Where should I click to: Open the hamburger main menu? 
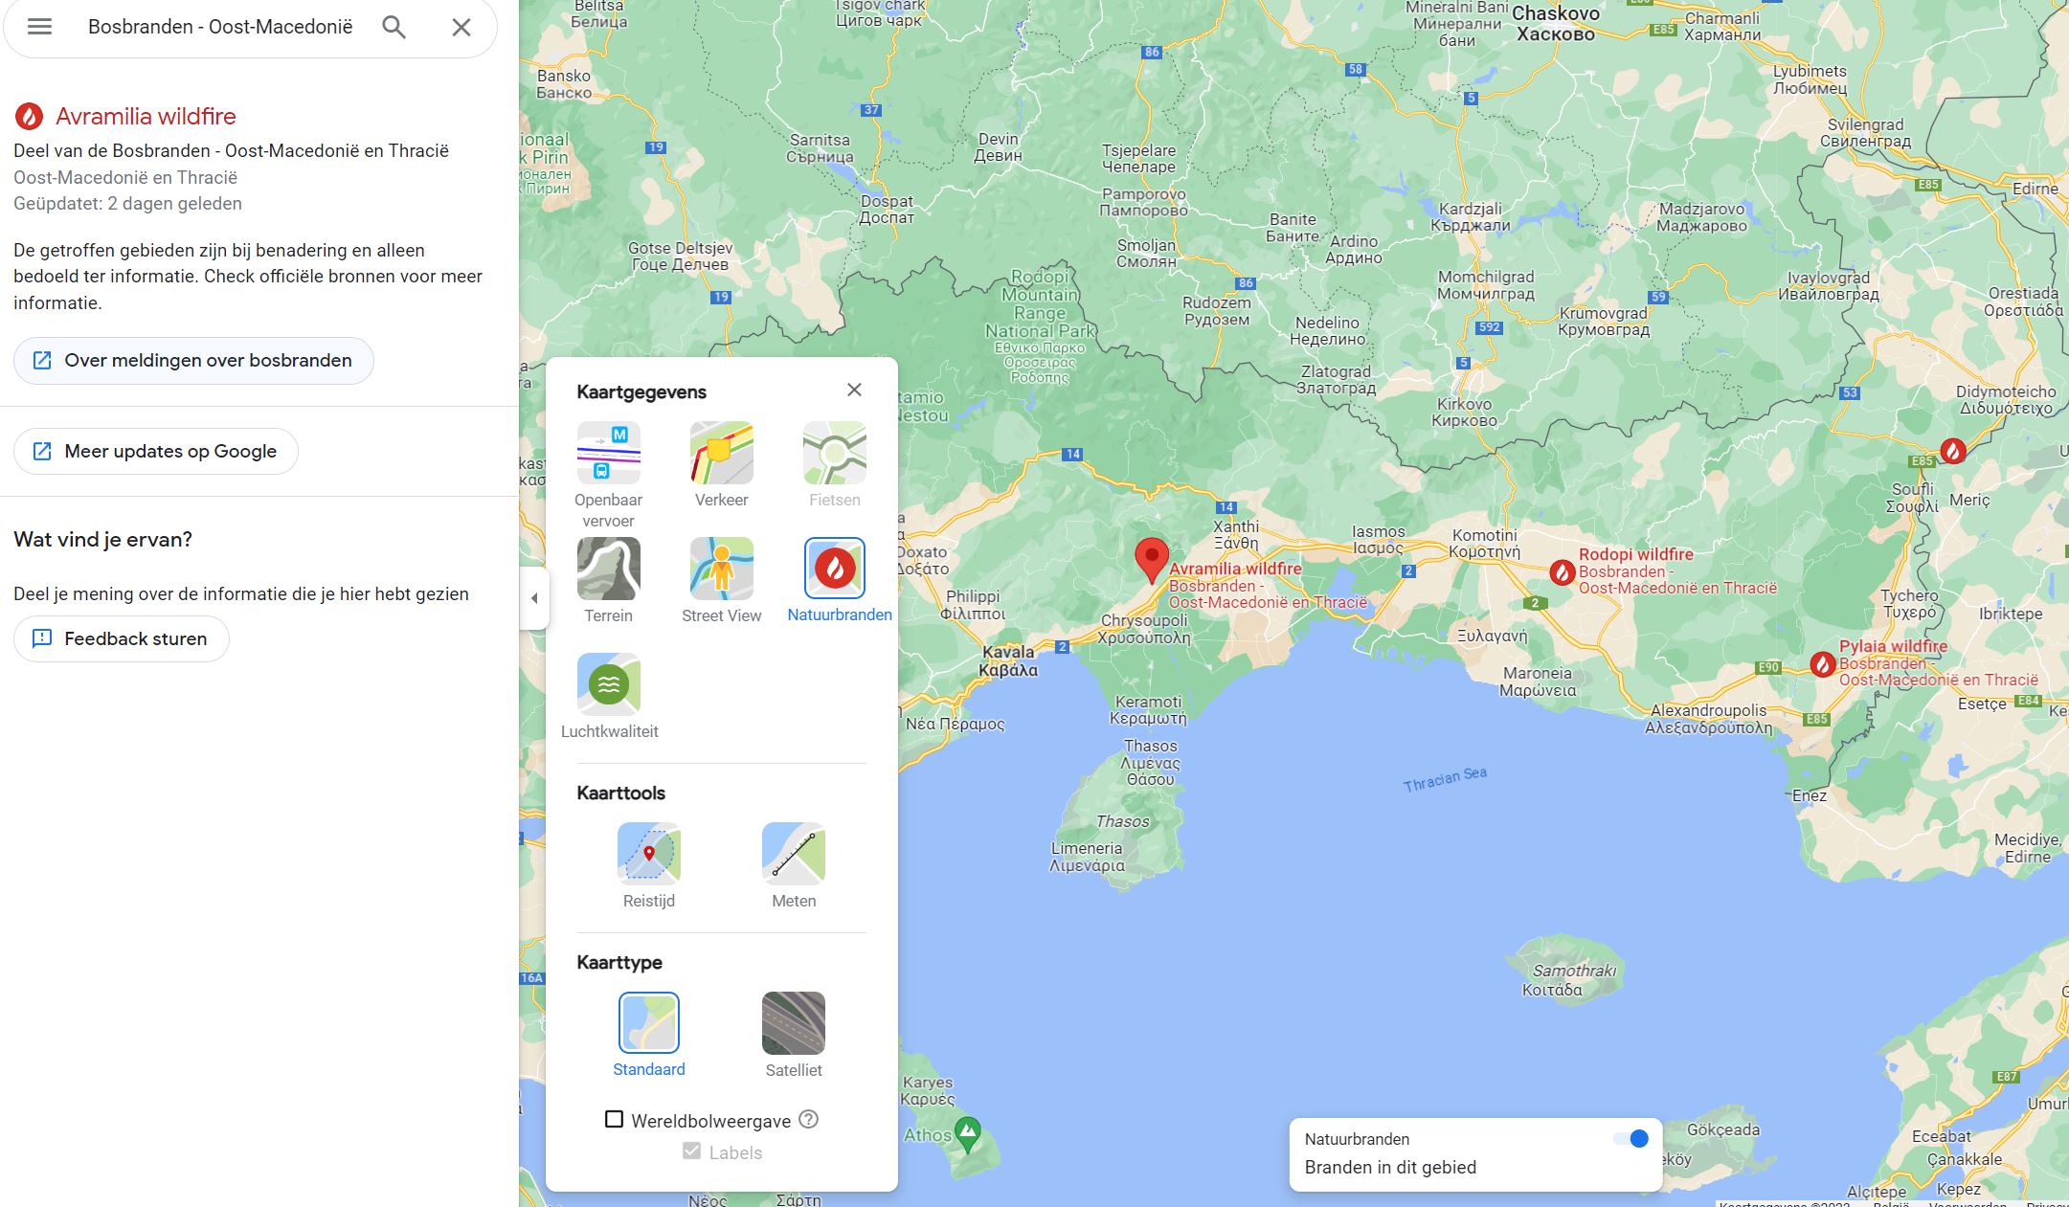tap(39, 27)
